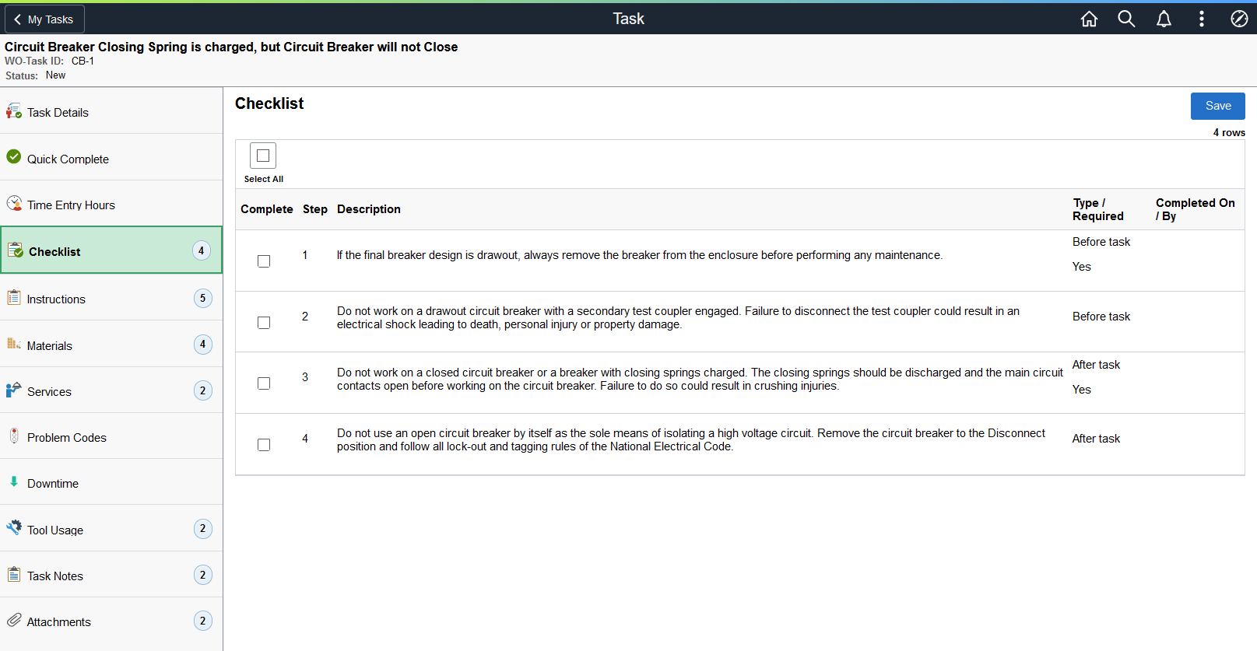Open the Materials section
The width and height of the screenshot is (1257, 651).
[111, 345]
